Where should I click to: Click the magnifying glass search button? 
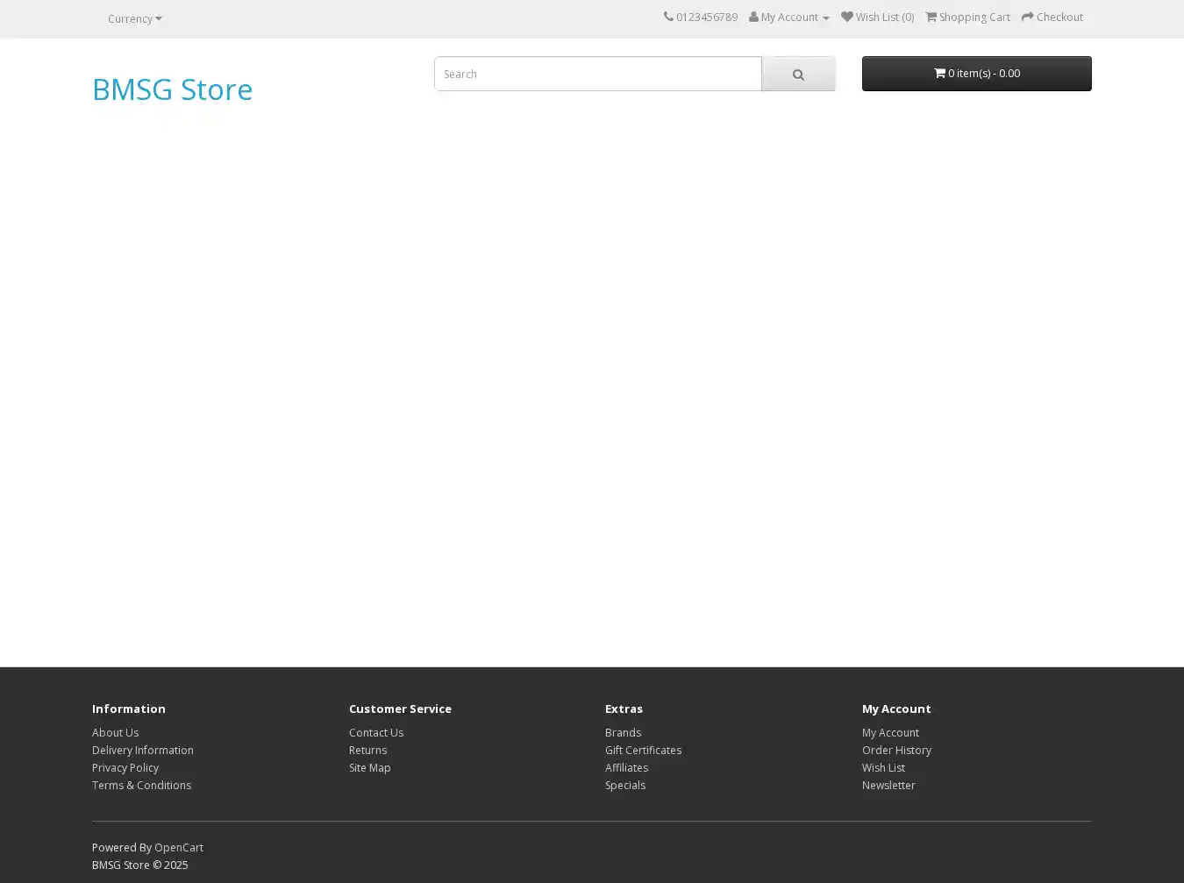[798, 75]
